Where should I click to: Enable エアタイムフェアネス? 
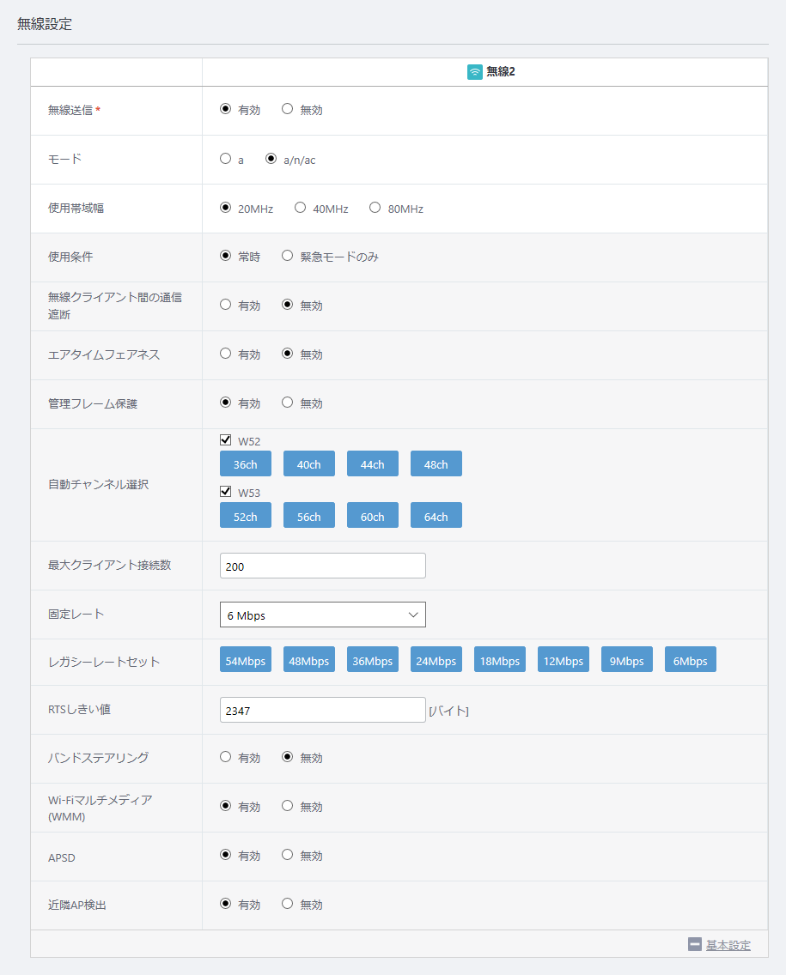tap(225, 354)
